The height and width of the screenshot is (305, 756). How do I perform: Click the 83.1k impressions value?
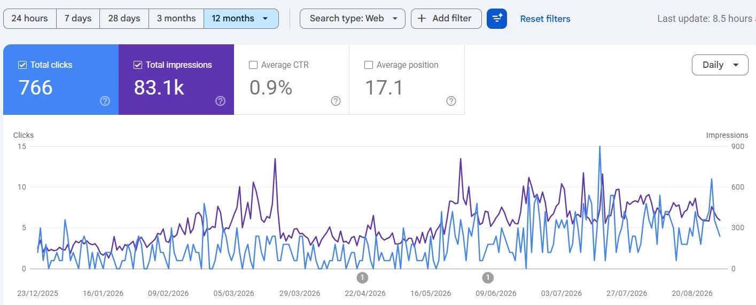coord(159,88)
